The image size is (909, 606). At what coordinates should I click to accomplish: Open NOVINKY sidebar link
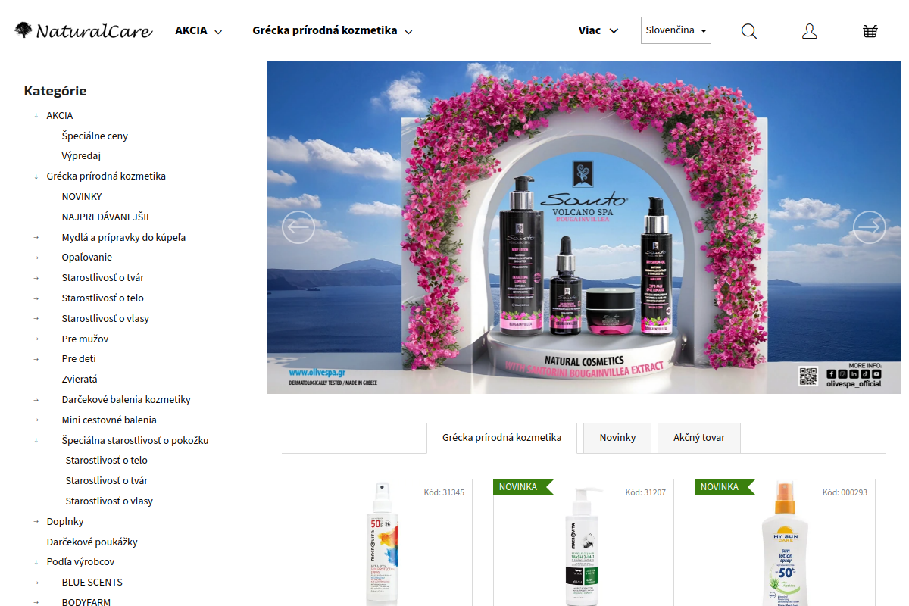[x=82, y=197]
